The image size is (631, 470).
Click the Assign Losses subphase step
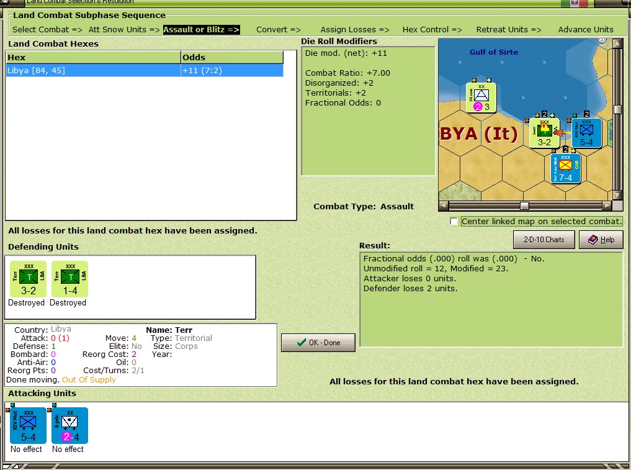(355, 29)
